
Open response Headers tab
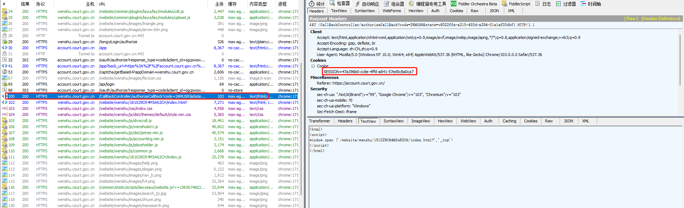[345, 121]
